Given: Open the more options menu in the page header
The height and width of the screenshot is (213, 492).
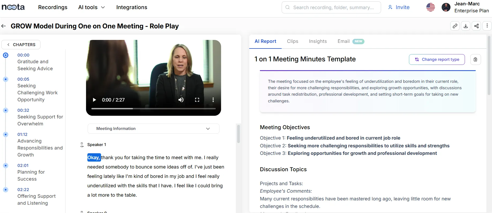Looking at the screenshot, I should click(487, 26).
